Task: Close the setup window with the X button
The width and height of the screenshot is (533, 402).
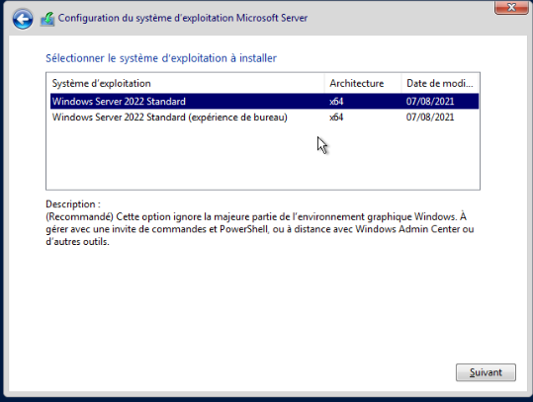Action: pyautogui.click(x=511, y=7)
